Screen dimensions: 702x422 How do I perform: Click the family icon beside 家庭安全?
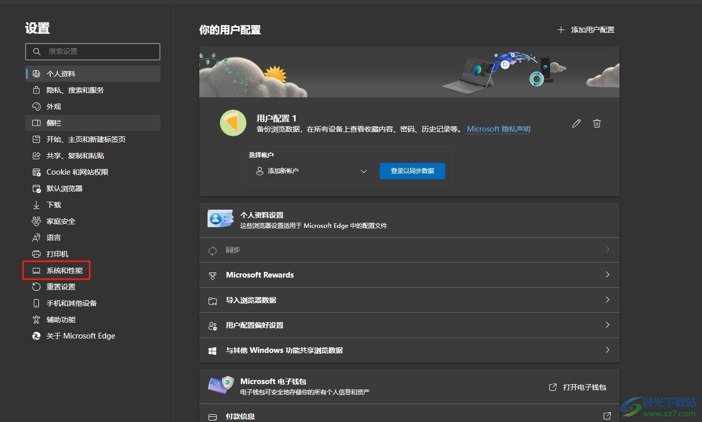point(36,221)
